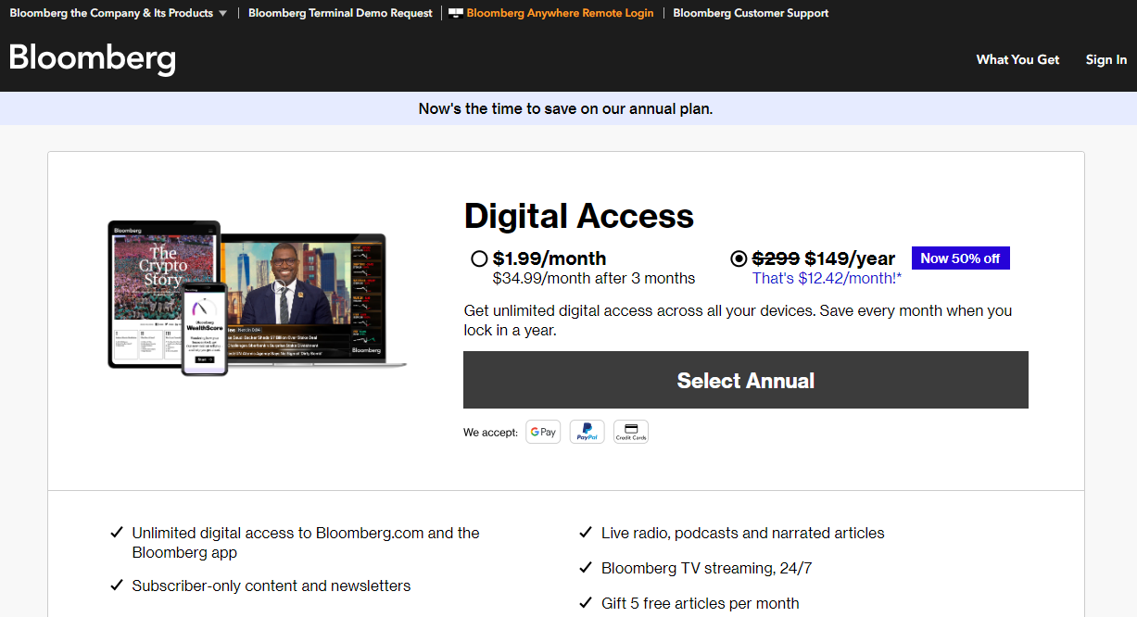The width and height of the screenshot is (1137, 617).
Task: Select the PayPal payment icon
Action: click(x=587, y=431)
